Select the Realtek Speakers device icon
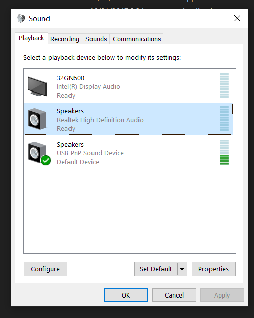The width and height of the screenshot is (254, 318). click(x=37, y=119)
